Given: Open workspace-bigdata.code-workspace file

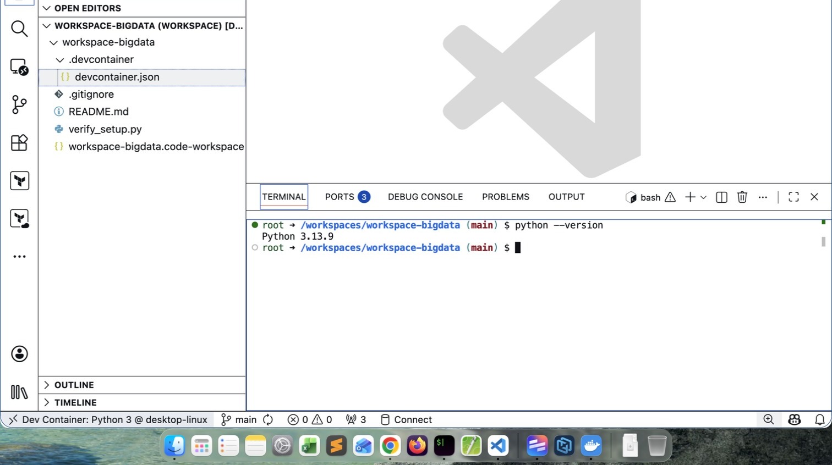Looking at the screenshot, I should [x=142, y=147].
